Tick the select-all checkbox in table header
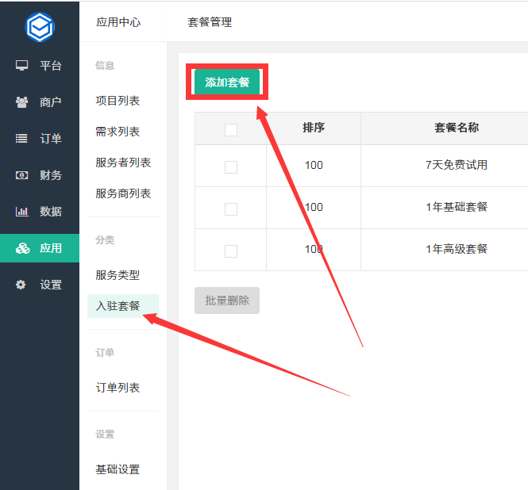This screenshot has height=490, width=528. coord(231,130)
